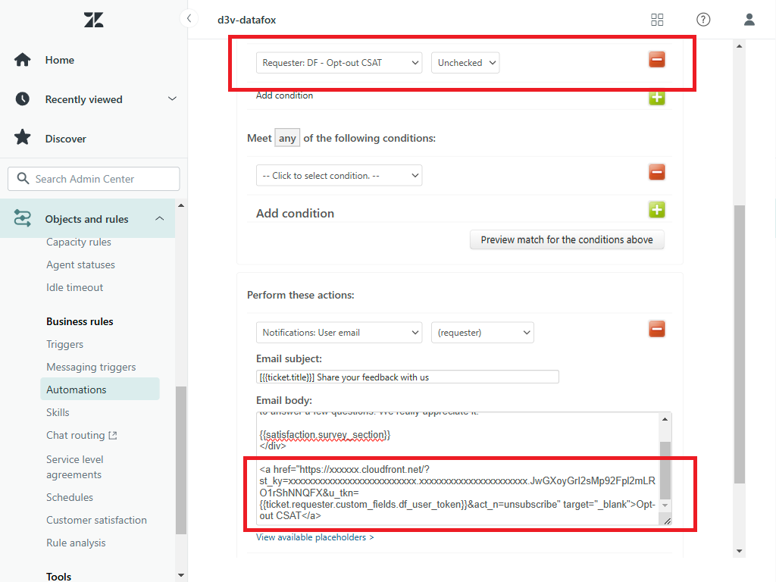Click the Zendesk logo icon
Image resolution: width=776 pixels, height=582 pixels.
(x=93, y=20)
